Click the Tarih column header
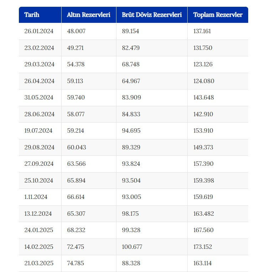Screen dimensions: 261x272 (x=32, y=15)
